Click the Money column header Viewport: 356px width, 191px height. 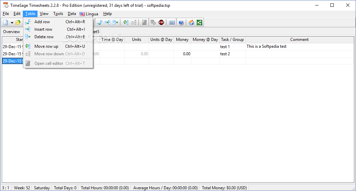182,40
